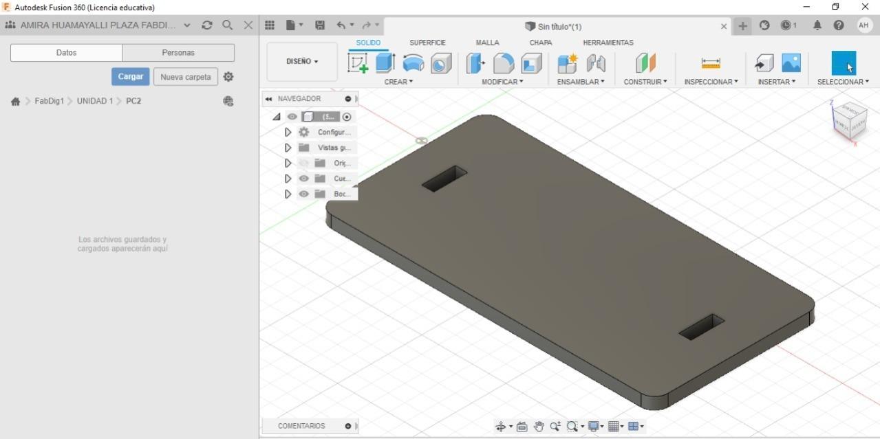
Task: Open the MODIFICAR dropdown menu
Action: (x=503, y=82)
